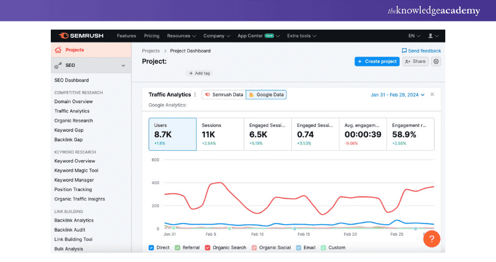Click the SEO key icon
Viewport: 496px width, 262px height.
(58, 65)
